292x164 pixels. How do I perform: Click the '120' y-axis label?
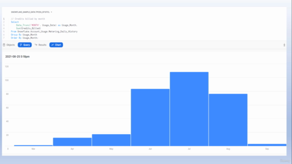coord(7,67)
